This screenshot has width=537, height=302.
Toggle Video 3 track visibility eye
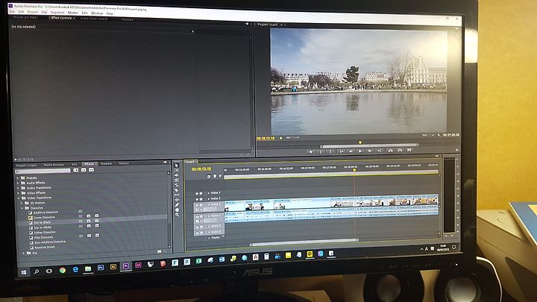coord(197,193)
